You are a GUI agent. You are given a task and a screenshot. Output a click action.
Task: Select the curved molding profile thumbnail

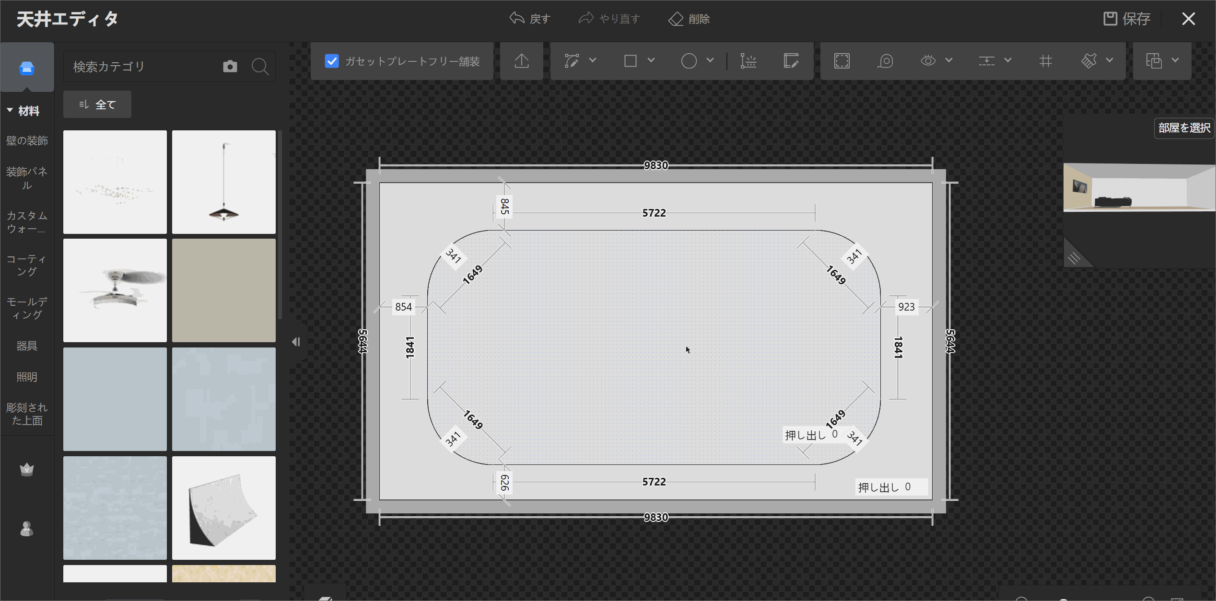[224, 508]
